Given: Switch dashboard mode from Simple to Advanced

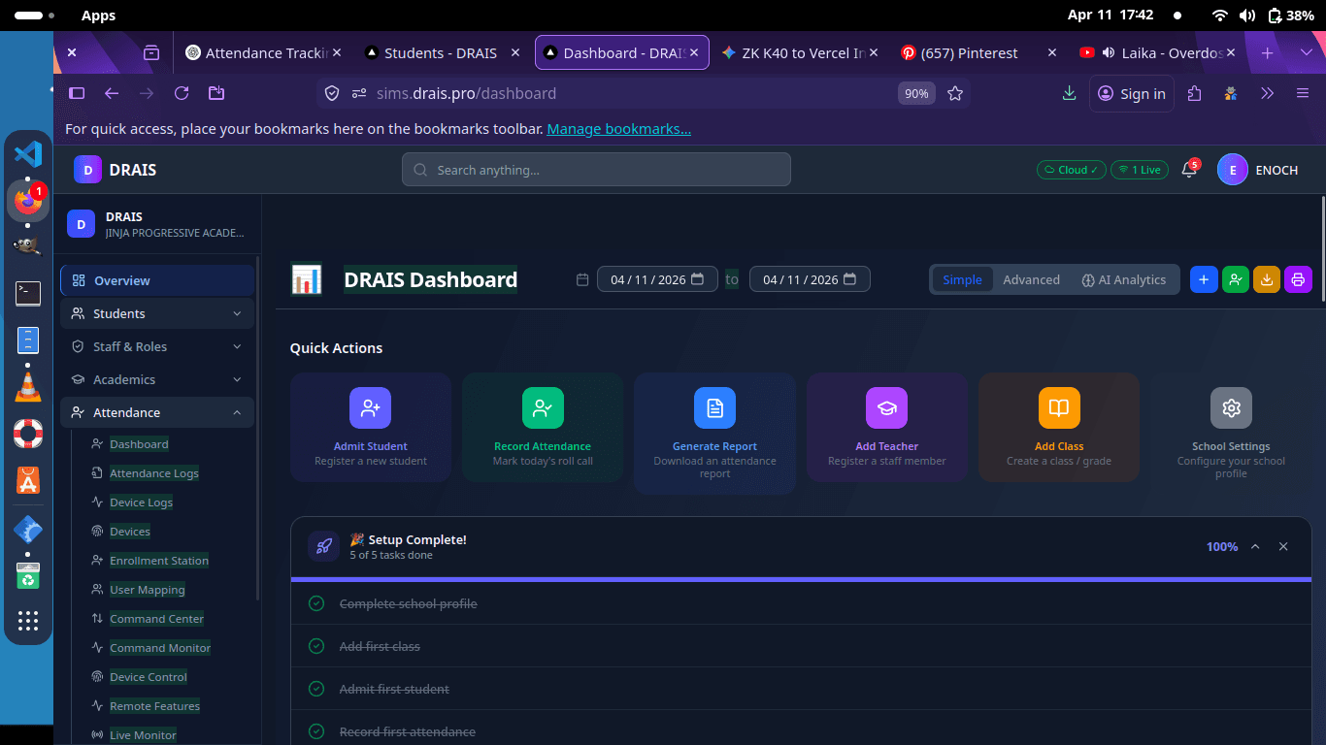Looking at the screenshot, I should point(1031,279).
